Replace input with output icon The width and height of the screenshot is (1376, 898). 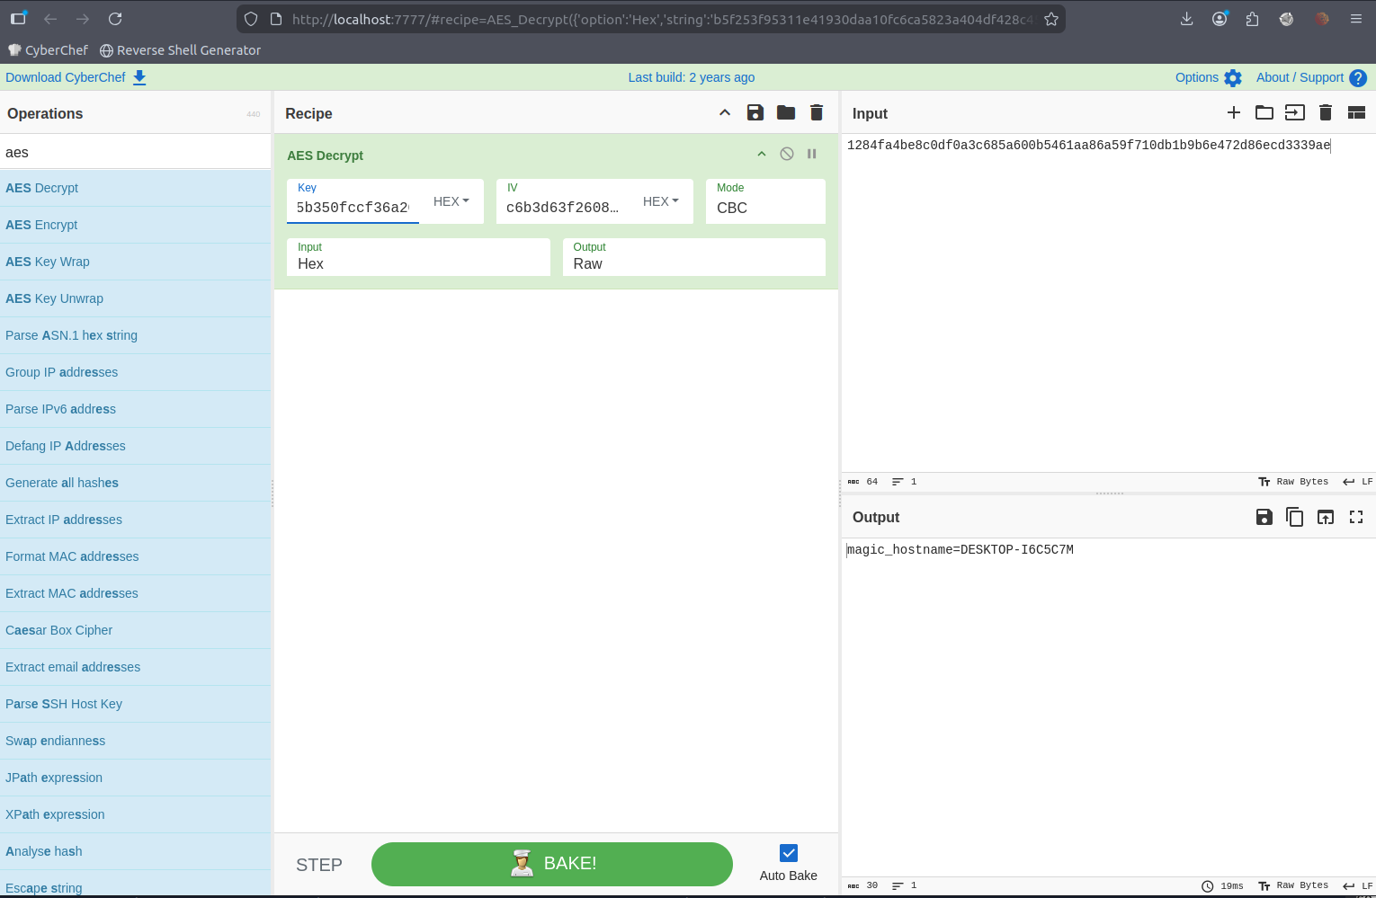(1326, 517)
